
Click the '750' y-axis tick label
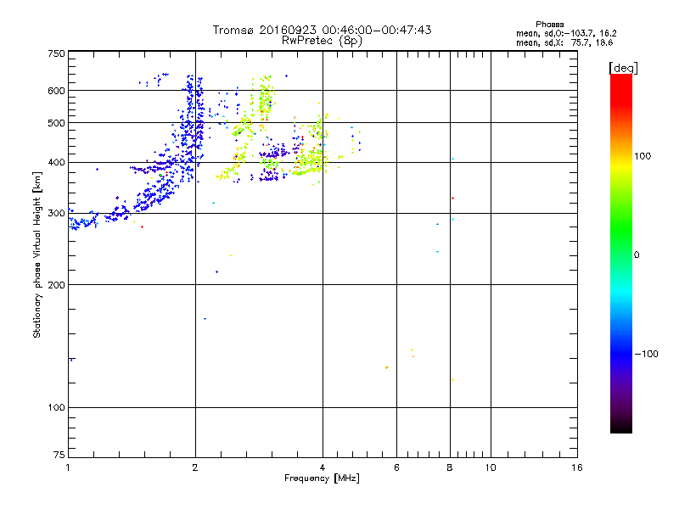coord(56,53)
